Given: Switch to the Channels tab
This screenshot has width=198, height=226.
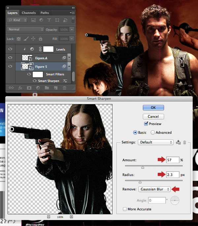Looking at the screenshot, I should [29, 13].
